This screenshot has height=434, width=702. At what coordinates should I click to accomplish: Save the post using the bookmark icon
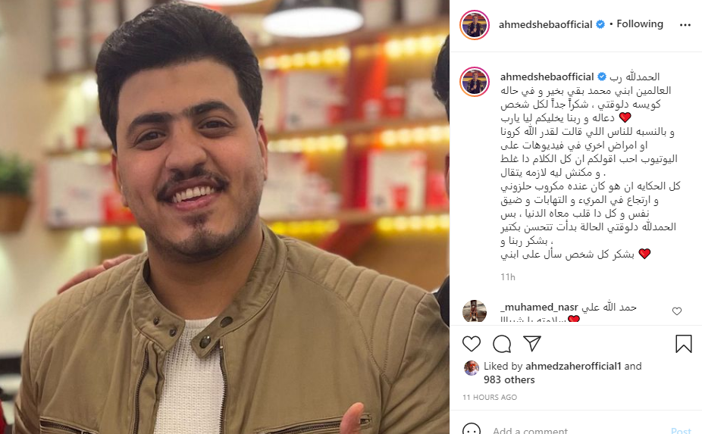[x=683, y=344]
